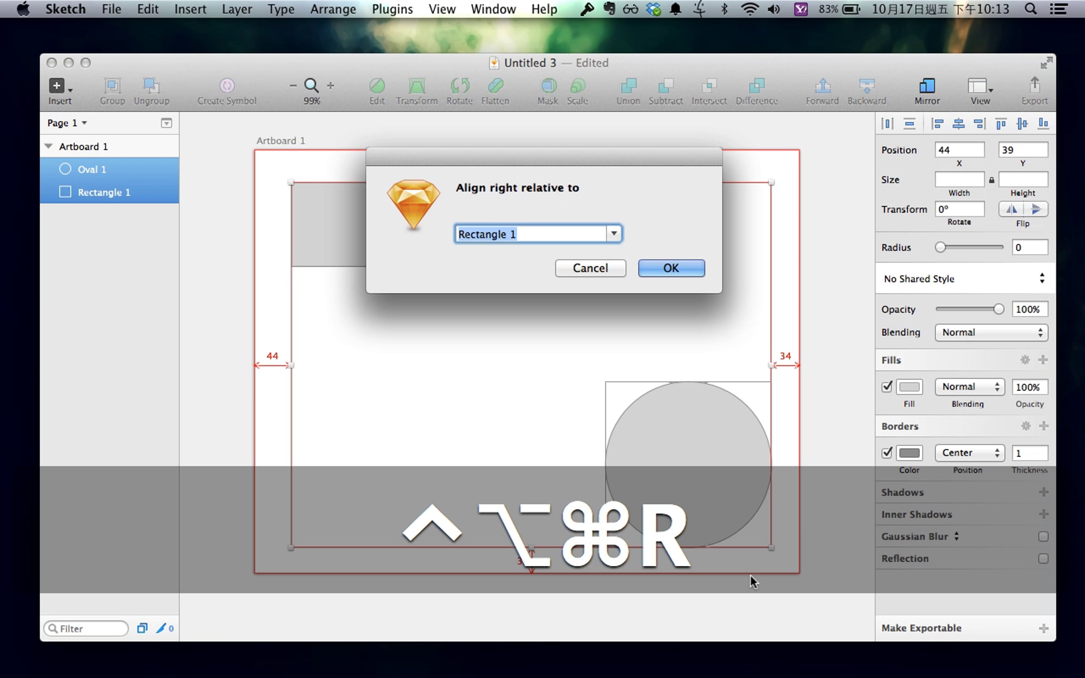Align bottom edges in inspector
This screenshot has width=1085, height=678.
[x=1043, y=123]
